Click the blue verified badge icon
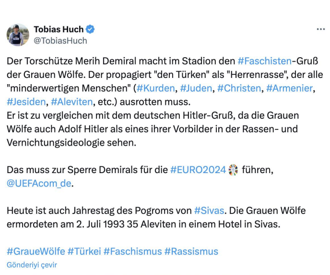The height and width of the screenshot is (275, 330). click(x=90, y=29)
